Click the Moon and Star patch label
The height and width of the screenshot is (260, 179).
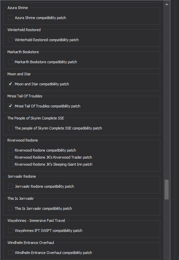42,84
